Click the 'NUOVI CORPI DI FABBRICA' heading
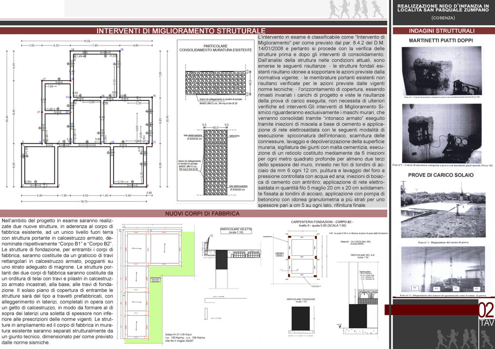 click(202, 214)
